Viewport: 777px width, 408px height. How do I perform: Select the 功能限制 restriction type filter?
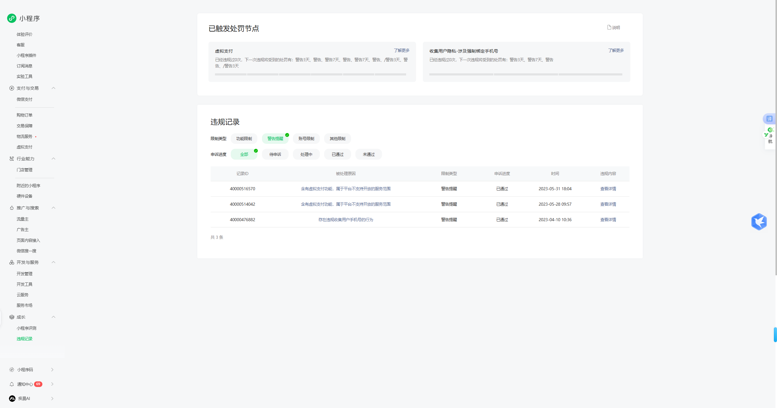tap(244, 139)
